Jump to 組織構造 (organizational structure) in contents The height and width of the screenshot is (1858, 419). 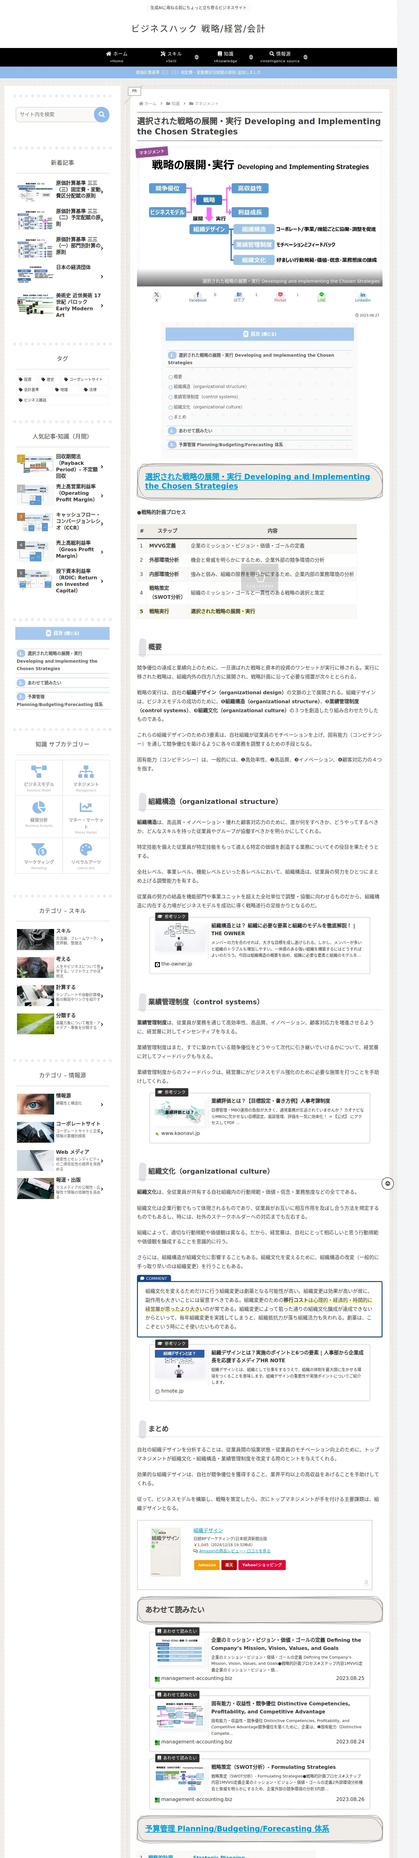[210, 386]
